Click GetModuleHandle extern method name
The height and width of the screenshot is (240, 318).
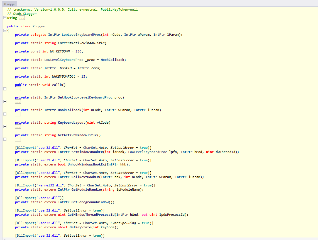coord(86,189)
